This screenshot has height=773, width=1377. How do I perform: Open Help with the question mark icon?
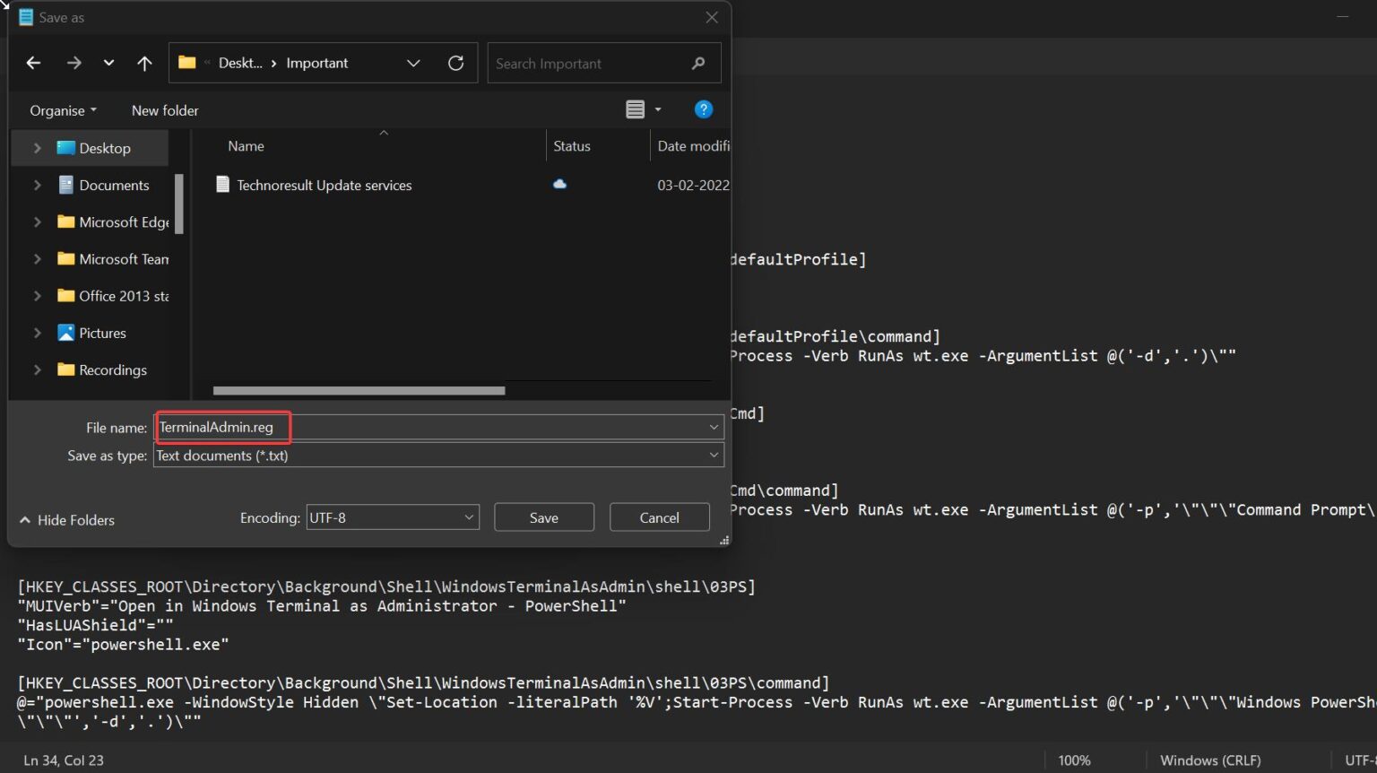(x=703, y=109)
